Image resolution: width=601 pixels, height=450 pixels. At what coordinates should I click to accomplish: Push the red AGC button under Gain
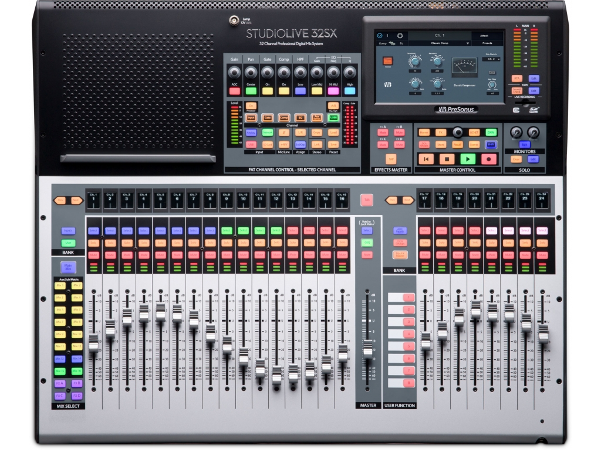click(234, 91)
